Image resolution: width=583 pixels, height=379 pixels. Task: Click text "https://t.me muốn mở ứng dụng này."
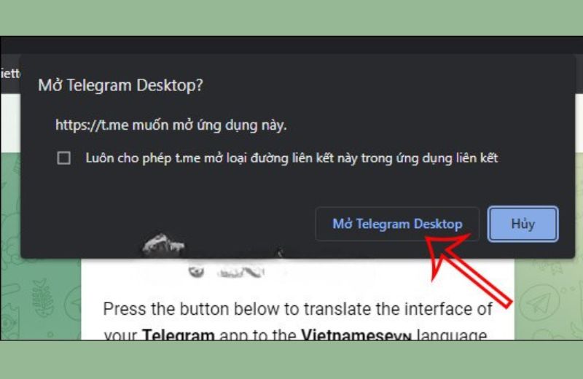coord(171,125)
